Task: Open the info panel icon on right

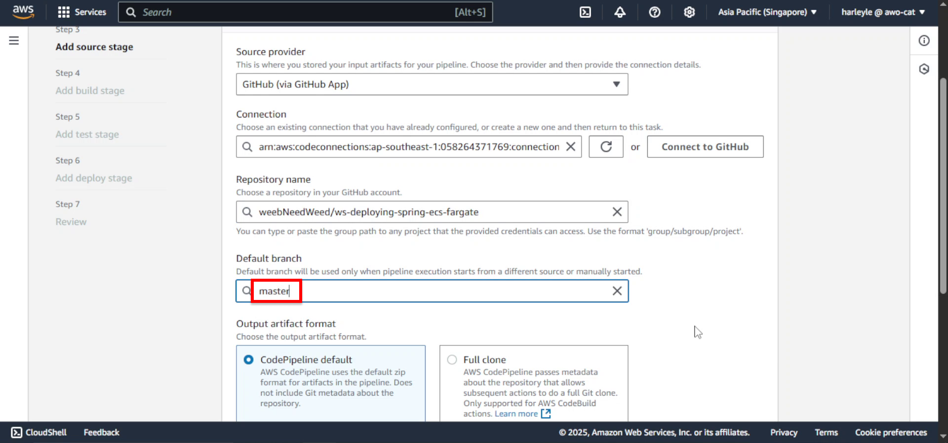Action: coord(924,40)
